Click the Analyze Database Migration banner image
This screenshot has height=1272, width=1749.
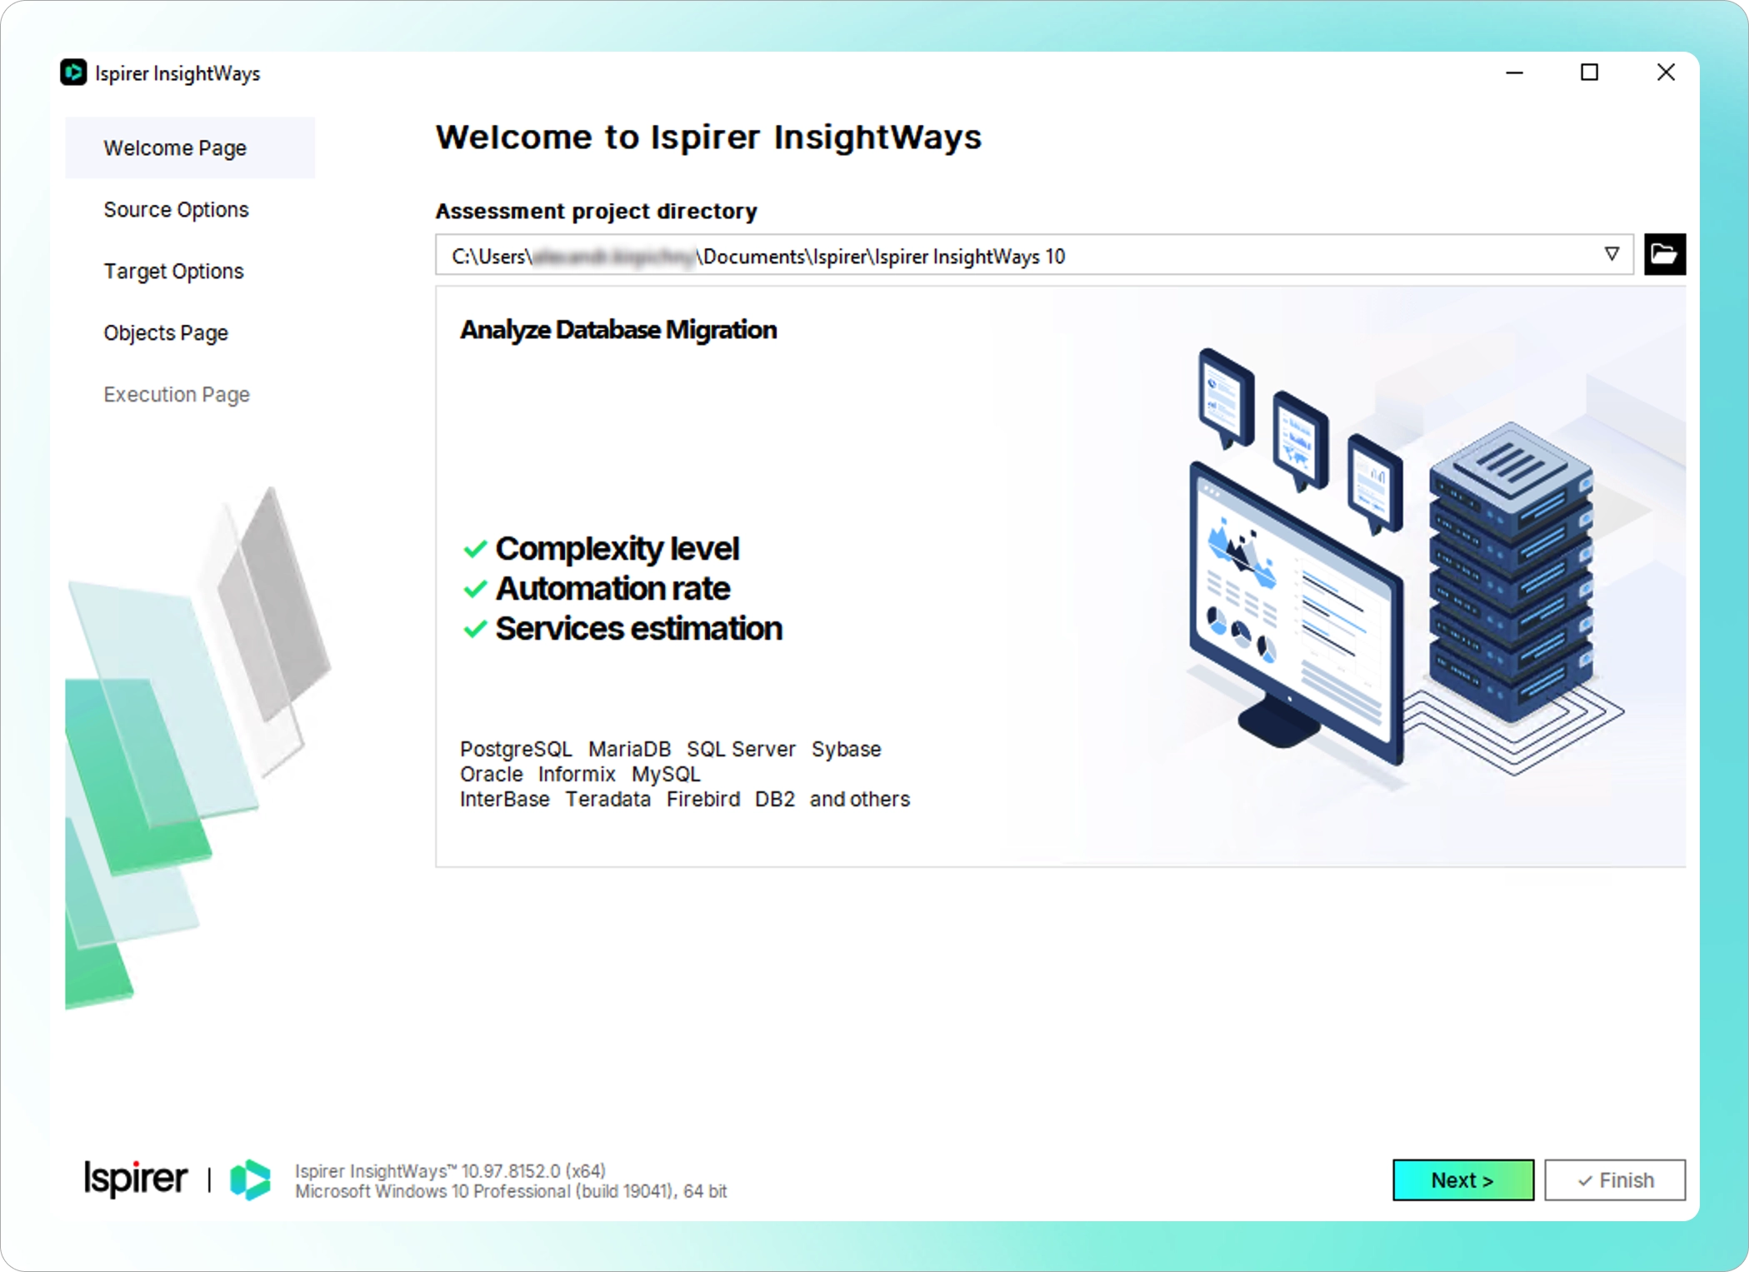coord(1060,576)
